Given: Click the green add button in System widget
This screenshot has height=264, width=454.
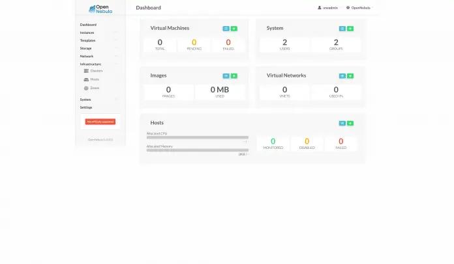Looking at the screenshot, I should (x=350, y=29).
